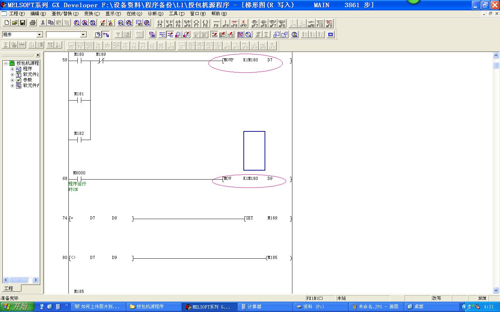The width and height of the screenshot is (500, 312).
Task: Expand the 程序 tree node
Action: pyautogui.click(x=12, y=69)
